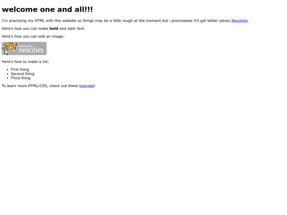The width and height of the screenshot is (287, 215).
Task: Follow the tutorials link
Action: point(87,86)
